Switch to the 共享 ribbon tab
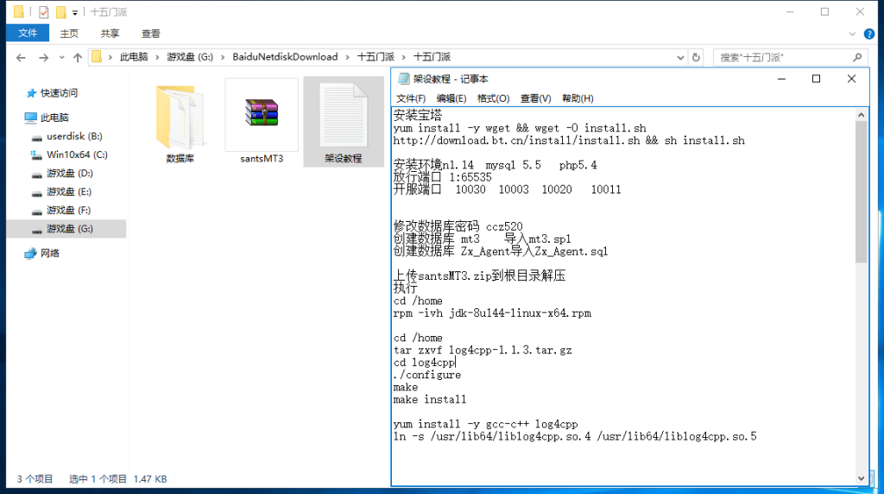The height and width of the screenshot is (494, 884). 110,34
